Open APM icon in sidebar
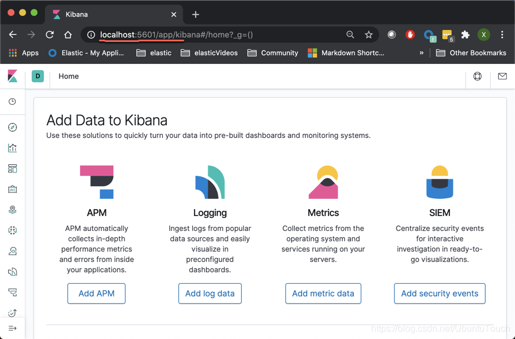Image resolution: width=515 pixels, height=339 pixels. coord(13,292)
